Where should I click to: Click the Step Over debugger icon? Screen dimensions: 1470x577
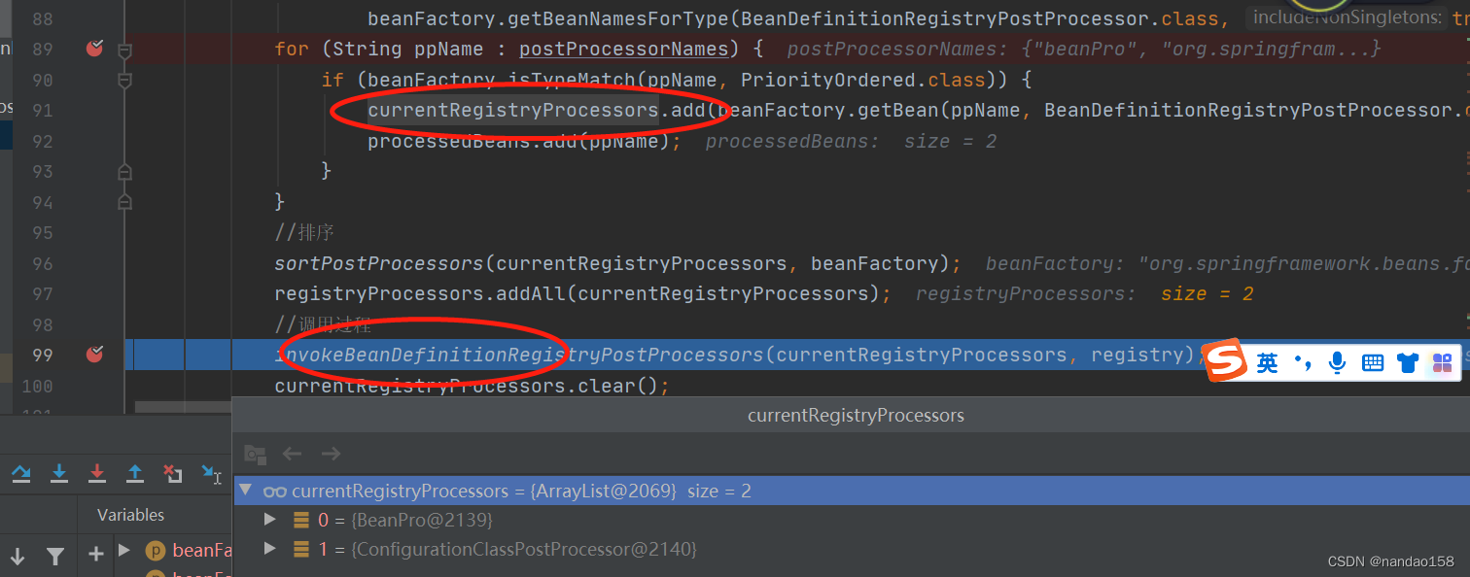[x=20, y=474]
